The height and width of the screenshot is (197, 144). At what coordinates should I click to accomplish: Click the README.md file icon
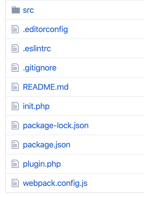point(15,87)
